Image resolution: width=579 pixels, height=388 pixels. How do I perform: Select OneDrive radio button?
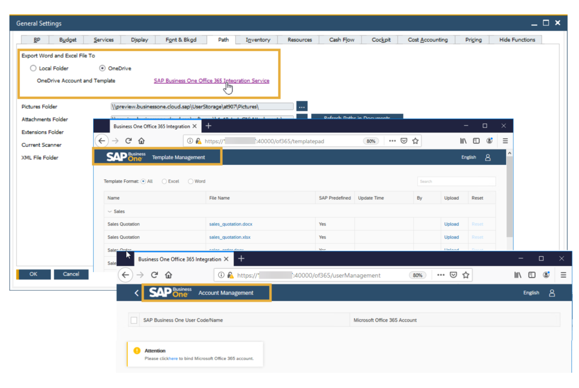click(x=102, y=68)
